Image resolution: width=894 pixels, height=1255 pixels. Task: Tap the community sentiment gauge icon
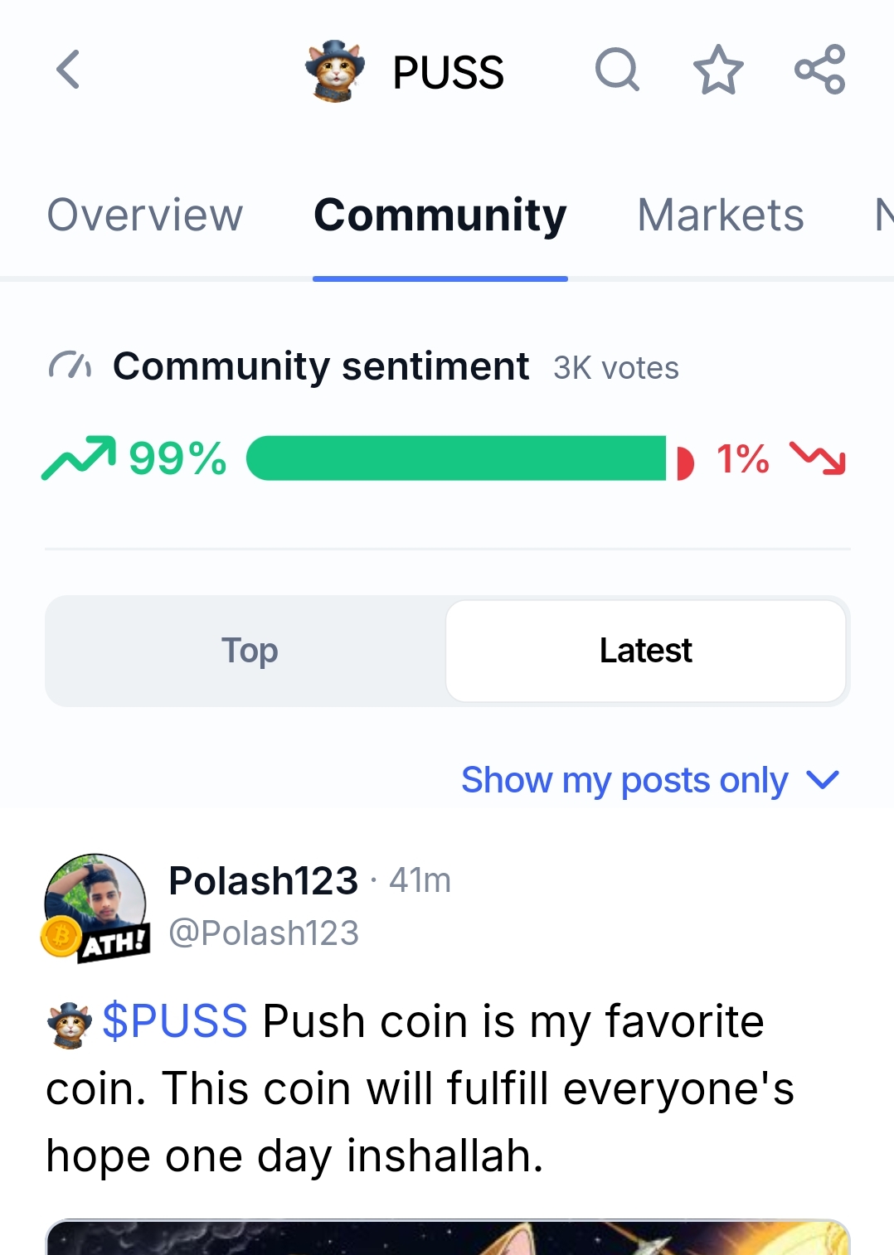coord(70,366)
